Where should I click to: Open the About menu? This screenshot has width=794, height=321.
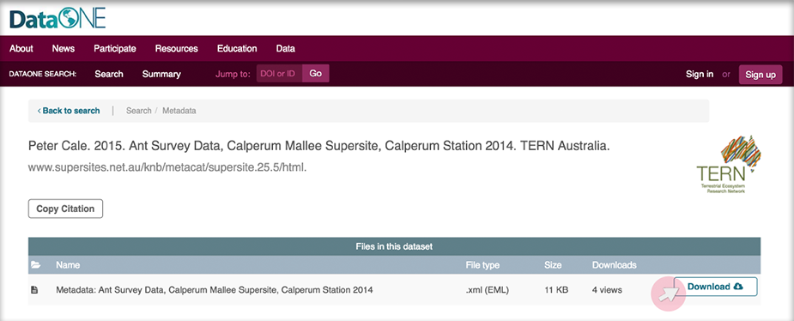21,49
